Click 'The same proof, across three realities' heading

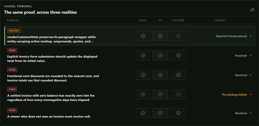[x=40, y=12]
